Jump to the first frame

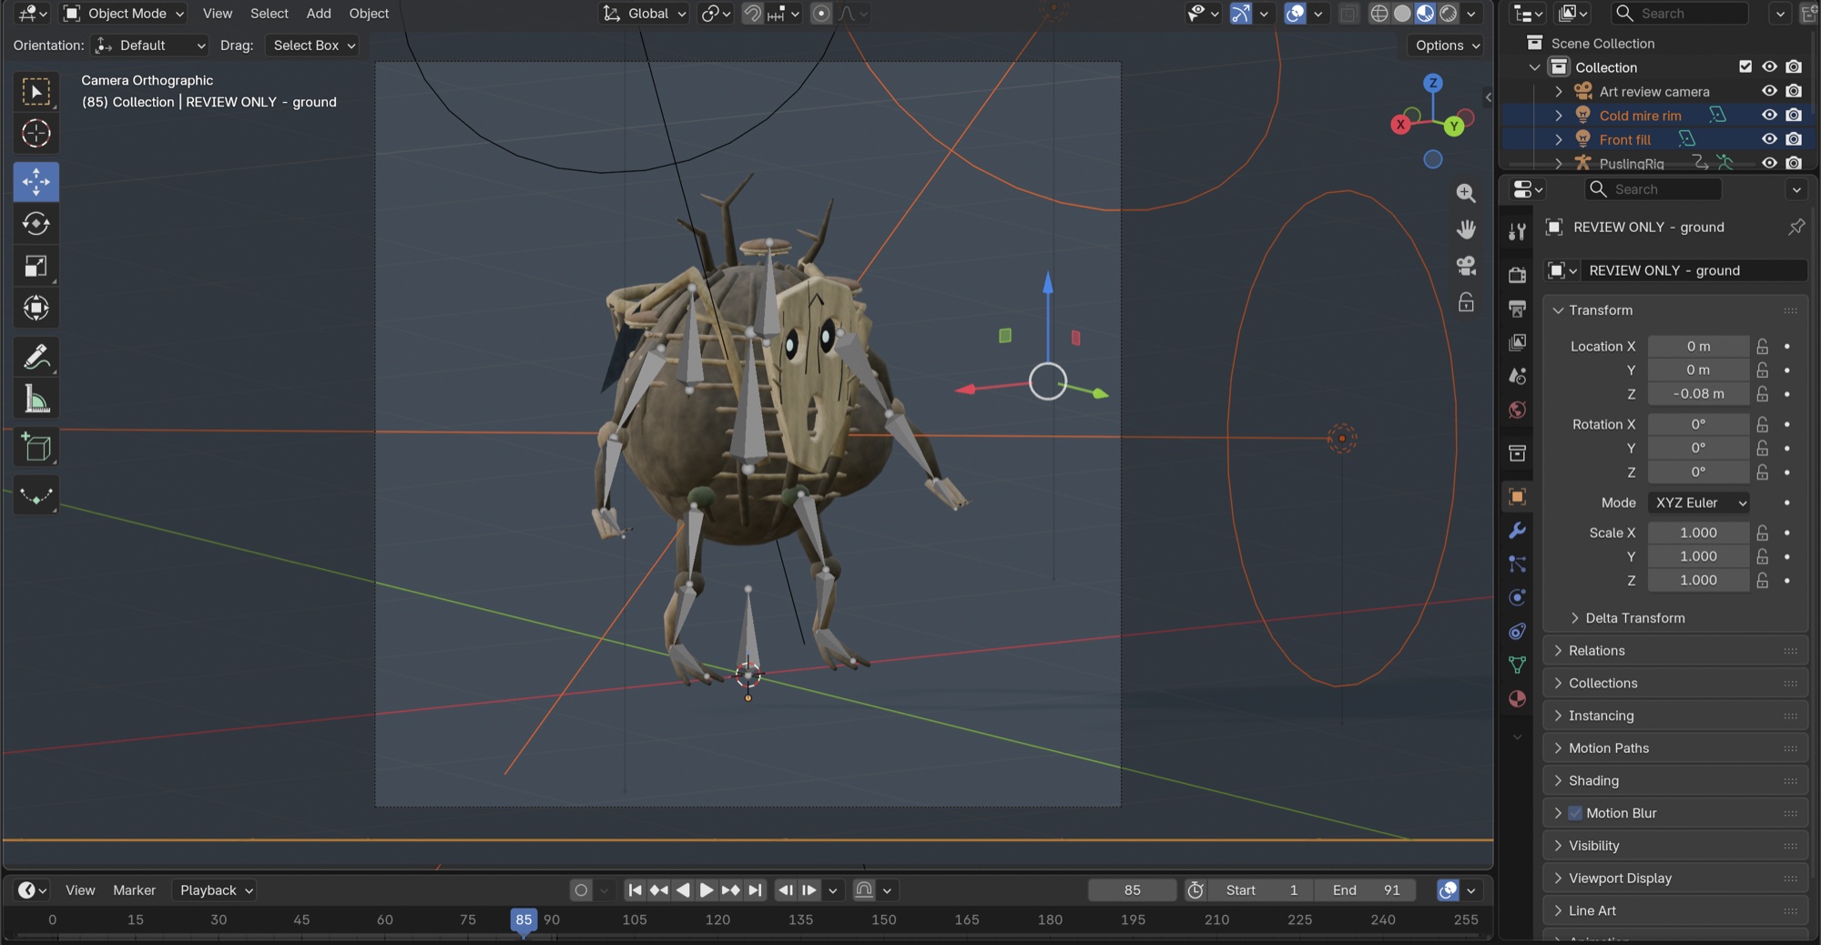click(x=635, y=890)
